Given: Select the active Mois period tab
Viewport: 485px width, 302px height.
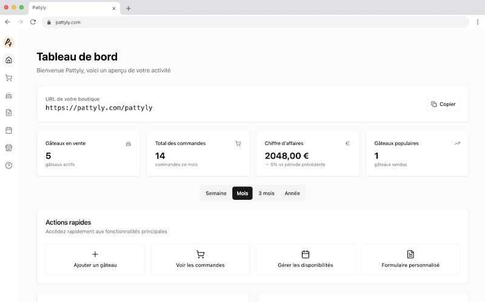Looking at the screenshot, I should tap(242, 193).
